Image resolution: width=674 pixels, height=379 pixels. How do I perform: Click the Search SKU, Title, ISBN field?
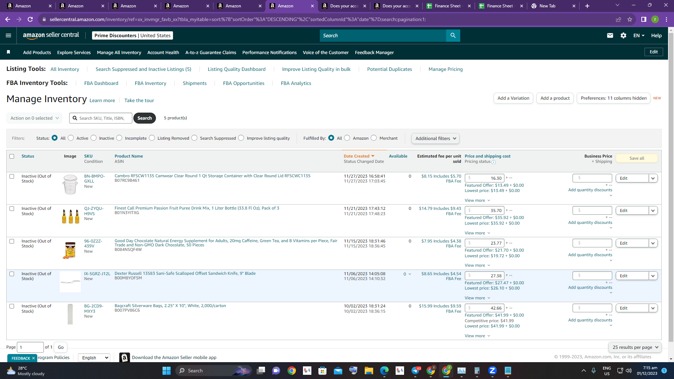click(101, 118)
